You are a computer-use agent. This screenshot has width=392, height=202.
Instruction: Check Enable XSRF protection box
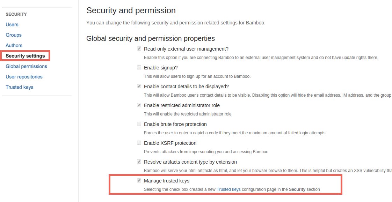[x=139, y=143]
